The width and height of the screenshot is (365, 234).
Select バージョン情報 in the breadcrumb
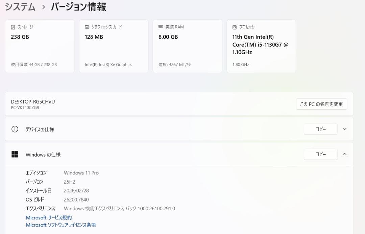pyautogui.click(x=78, y=6)
